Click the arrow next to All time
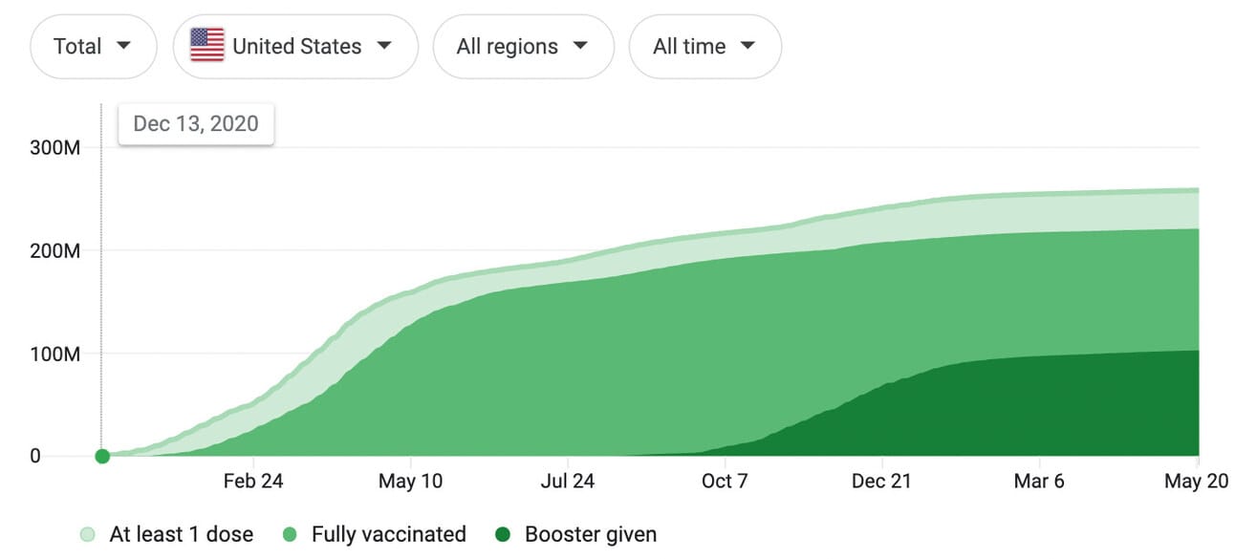The width and height of the screenshot is (1235, 559). point(747,46)
